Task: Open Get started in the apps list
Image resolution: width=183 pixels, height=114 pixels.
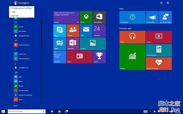Action: tap(27, 31)
